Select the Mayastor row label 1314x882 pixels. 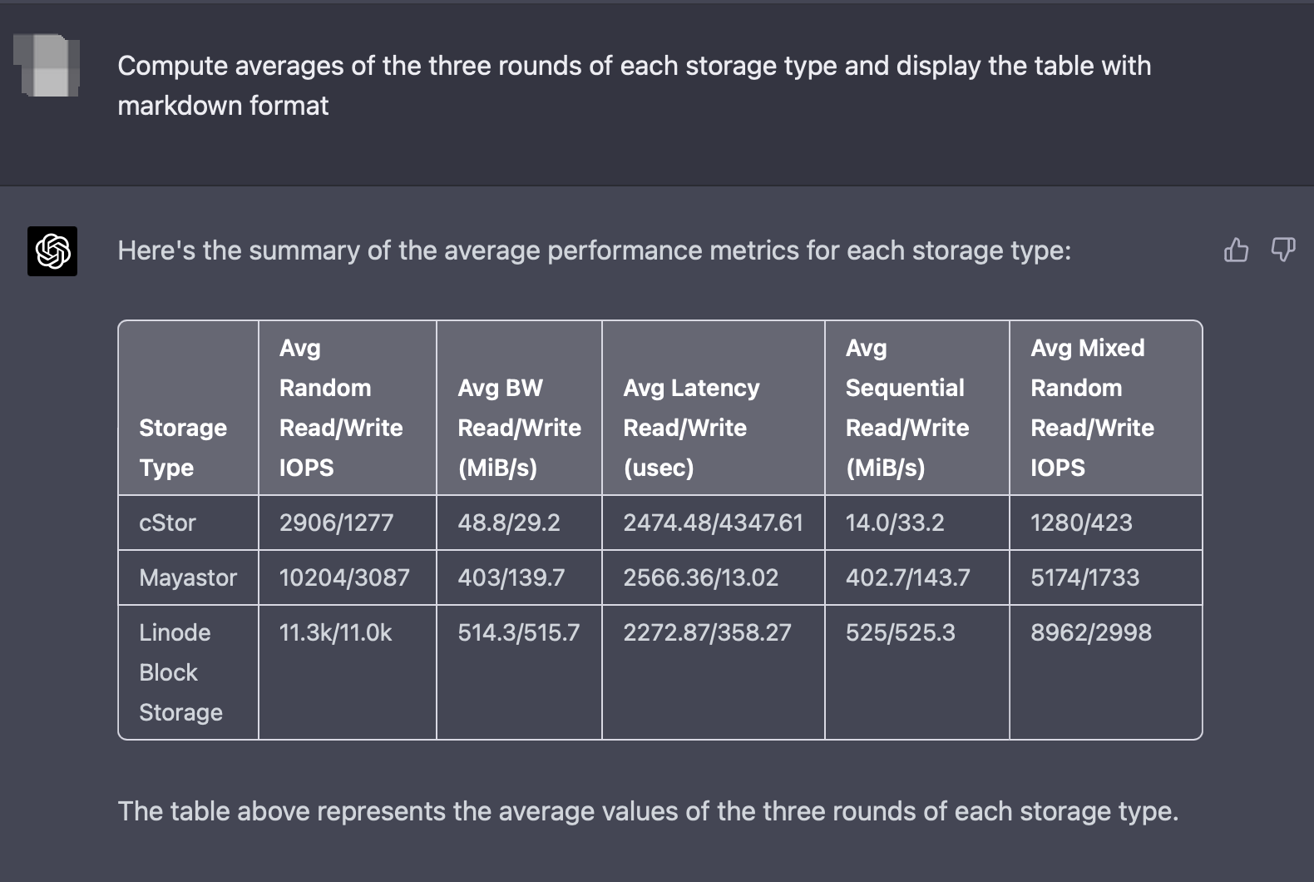[x=189, y=577]
